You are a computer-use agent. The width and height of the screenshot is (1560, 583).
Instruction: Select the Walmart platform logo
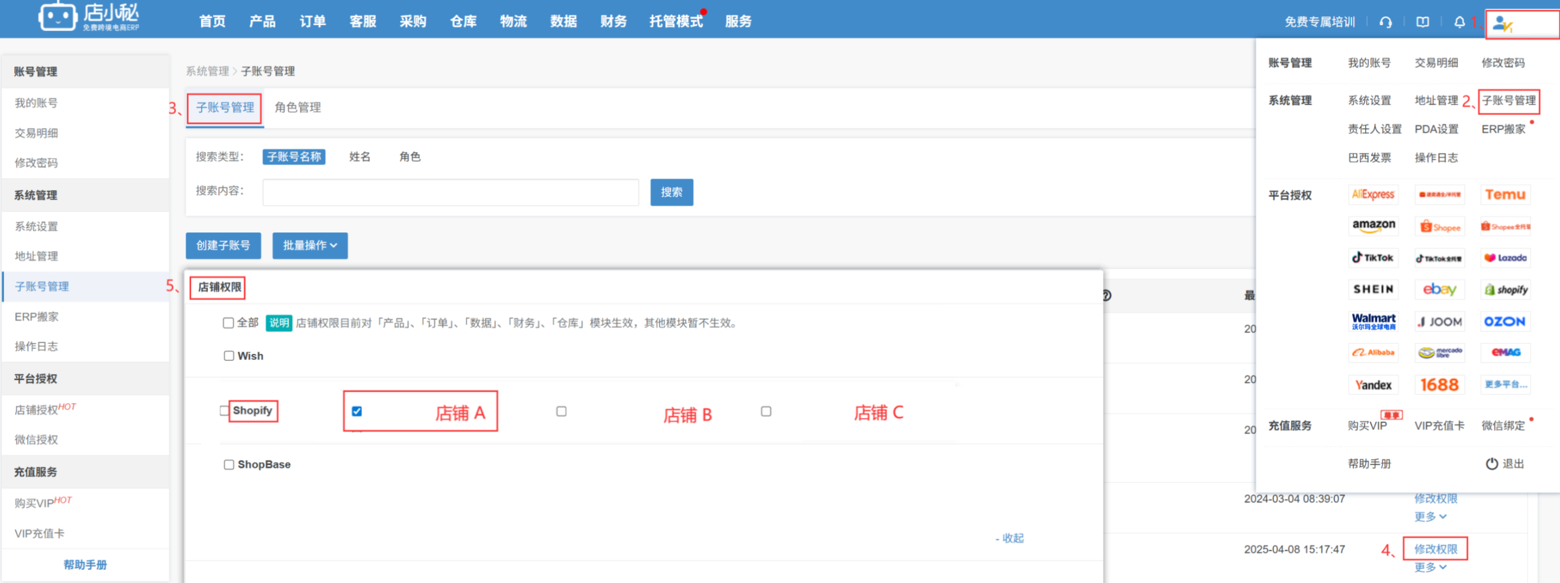[x=1373, y=321]
